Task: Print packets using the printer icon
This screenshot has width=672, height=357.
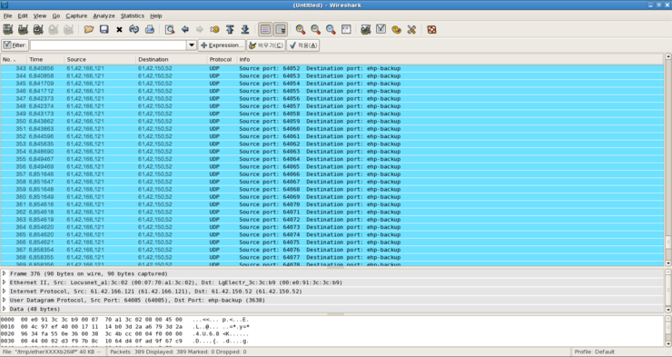Action: pyautogui.click(x=150, y=30)
